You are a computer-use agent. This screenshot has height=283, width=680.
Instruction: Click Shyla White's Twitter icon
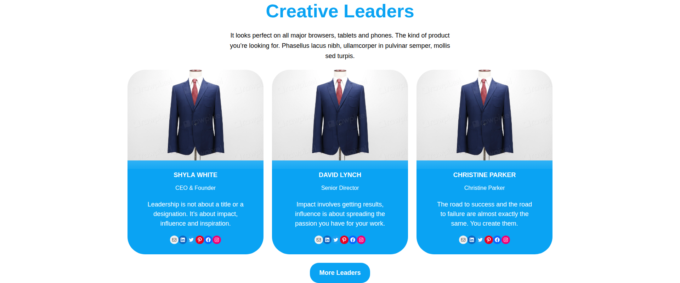191,240
